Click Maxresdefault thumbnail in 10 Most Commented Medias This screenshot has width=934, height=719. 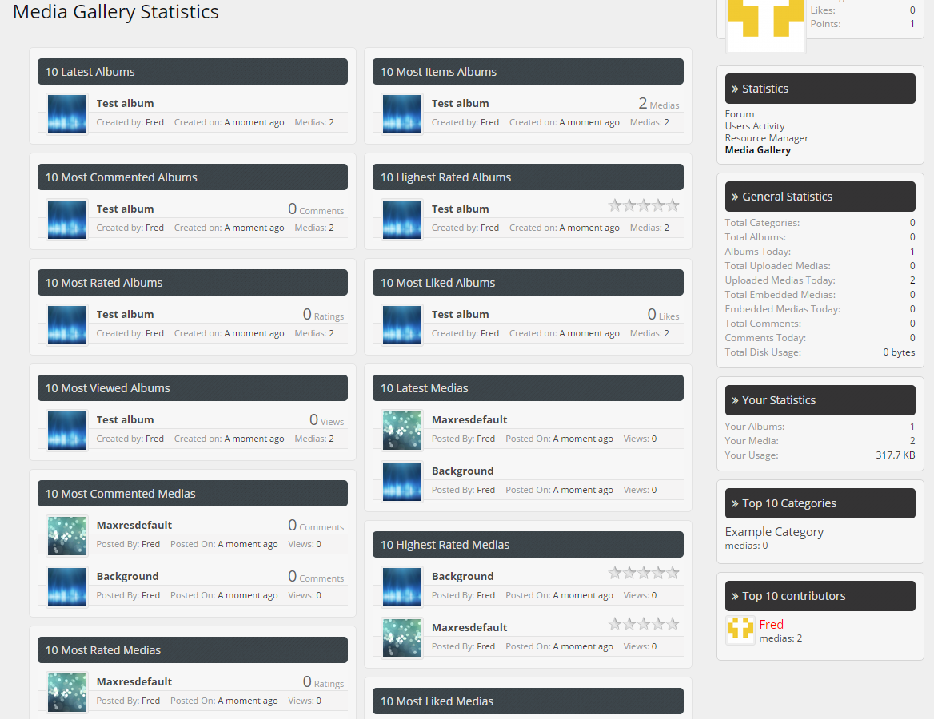click(67, 536)
